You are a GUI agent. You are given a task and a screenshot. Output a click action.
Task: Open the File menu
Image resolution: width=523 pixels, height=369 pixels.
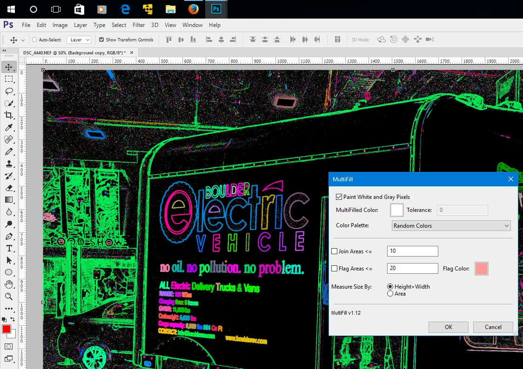[x=26, y=25]
